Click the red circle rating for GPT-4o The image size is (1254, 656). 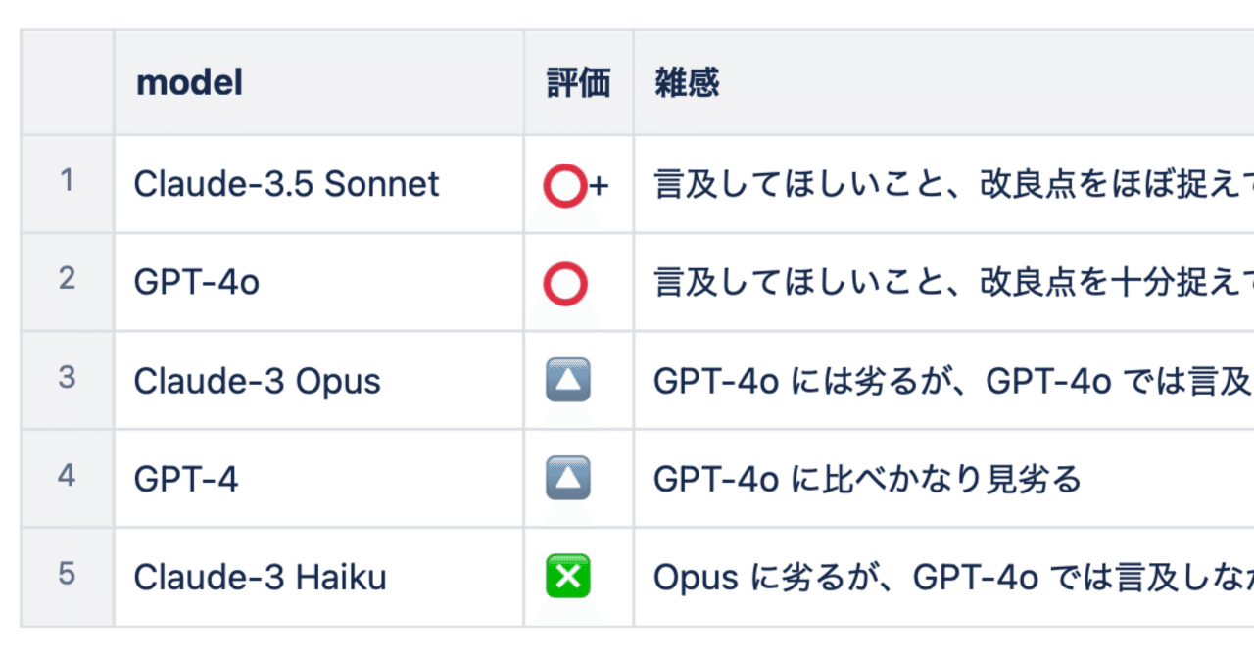565,283
